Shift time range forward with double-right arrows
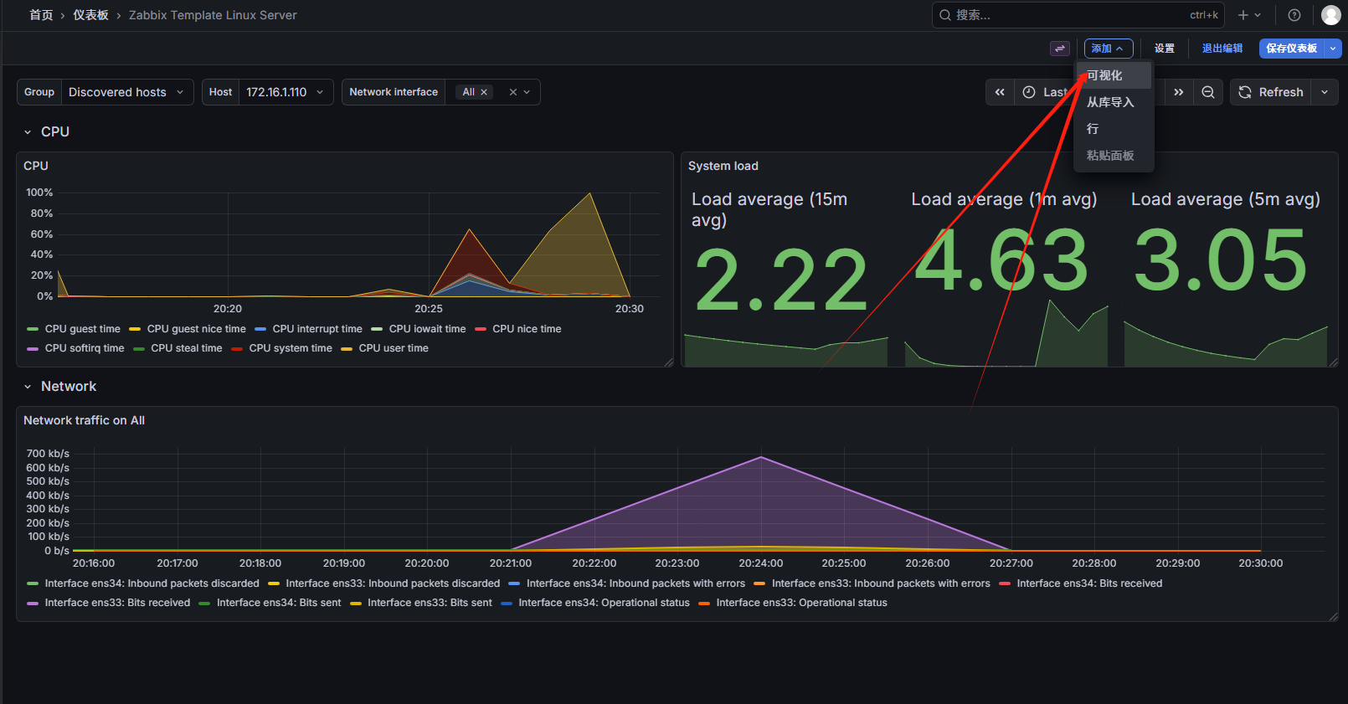This screenshot has width=1348, height=704. point(1179,92)
